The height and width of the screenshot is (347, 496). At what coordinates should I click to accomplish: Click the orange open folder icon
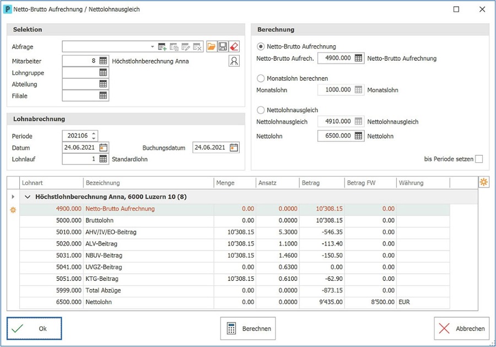[211, 46]
